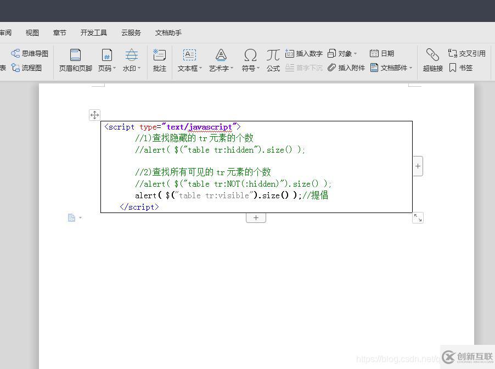Image resolution: width=495 pixels, height=369 pixels.
Task: Select the Cloud Services (云服务) tab
Action: pos(131,33)
